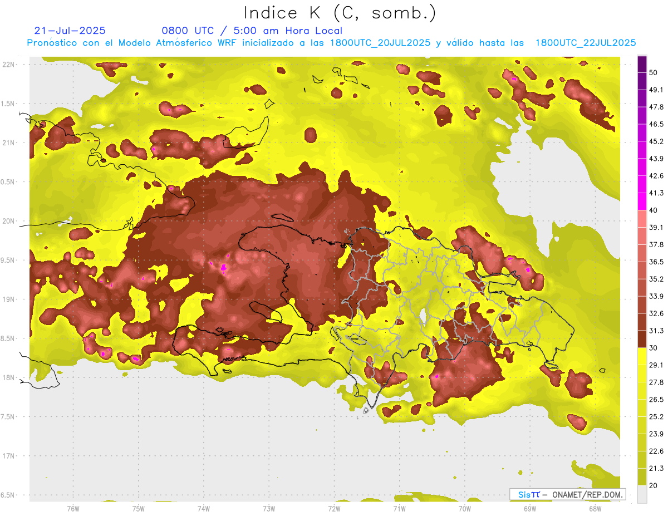The image size is (668, 516).
Task: Click the "46.5" color bar label
Action: click(x=656, y=124)
